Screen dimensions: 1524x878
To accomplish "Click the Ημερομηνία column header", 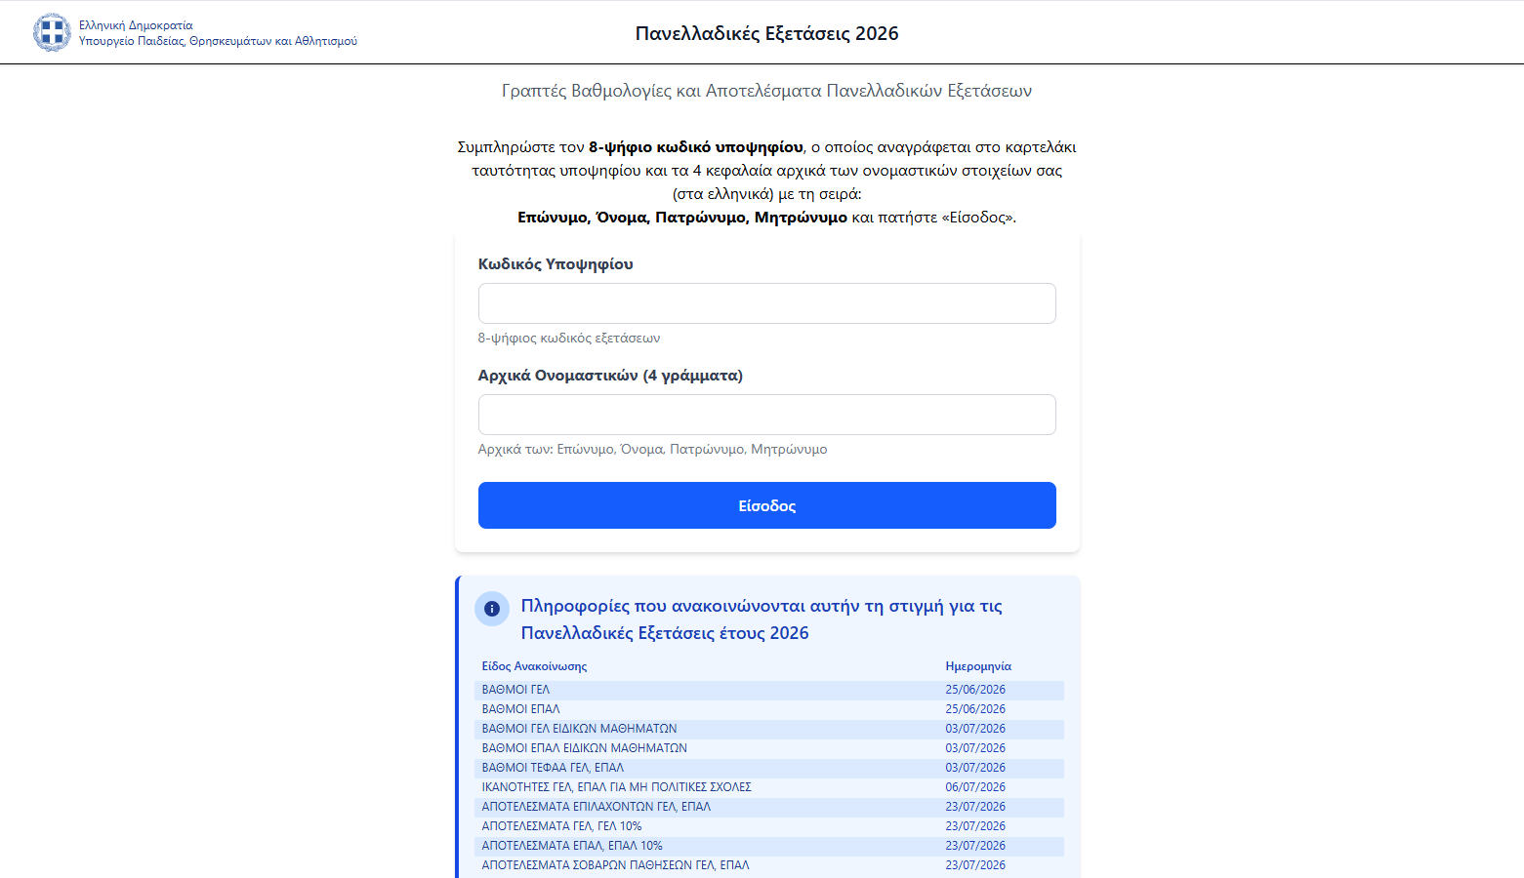I will (x=978, y=666).
